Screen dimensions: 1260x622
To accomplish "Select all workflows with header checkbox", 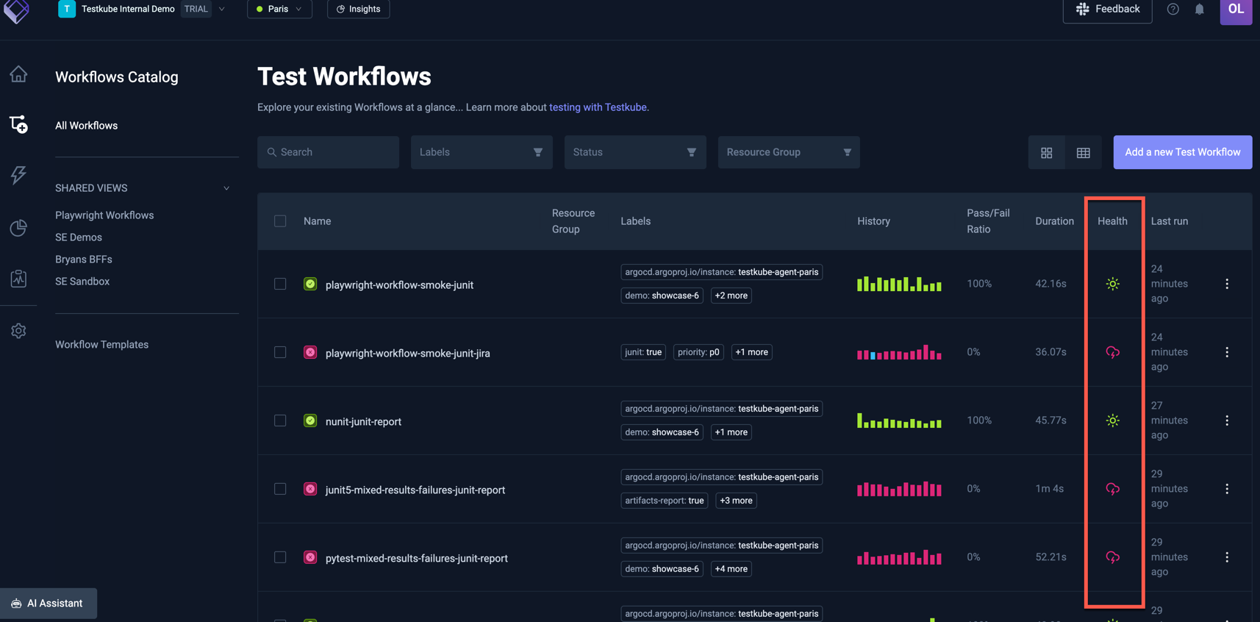I will point(280,221).
